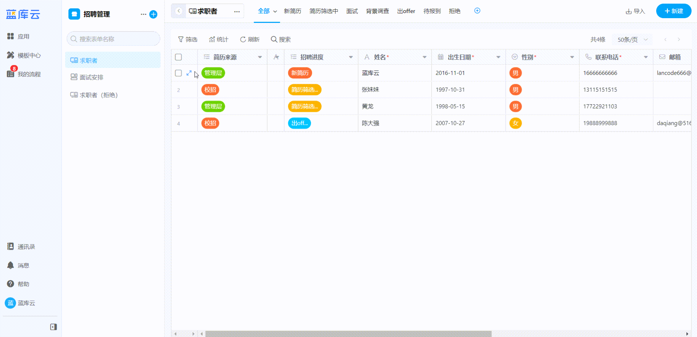Click the email lancode666@ cell

(673, 73)
